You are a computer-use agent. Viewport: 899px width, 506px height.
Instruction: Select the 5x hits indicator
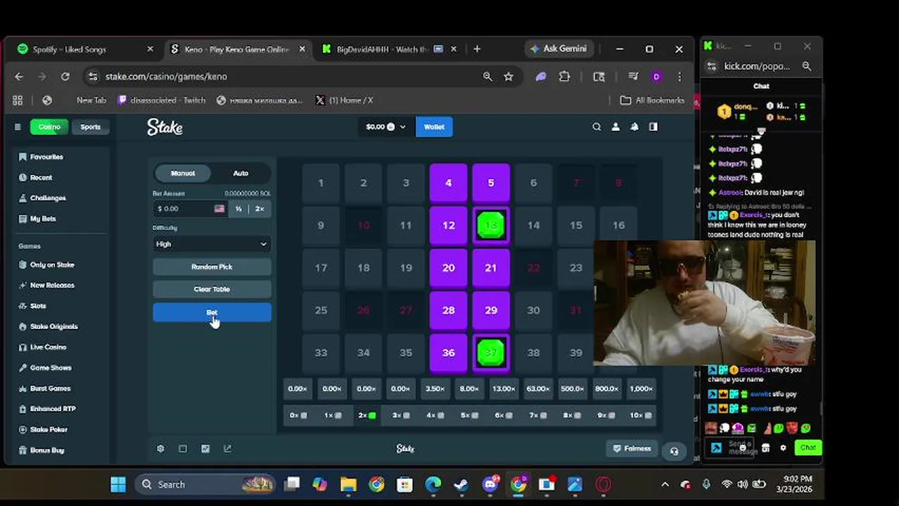point(469,415)
